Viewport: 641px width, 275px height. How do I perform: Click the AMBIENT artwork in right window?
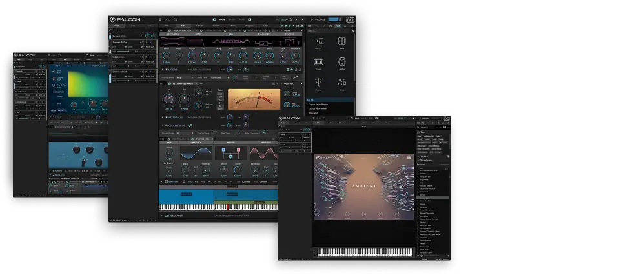(364, 187)
